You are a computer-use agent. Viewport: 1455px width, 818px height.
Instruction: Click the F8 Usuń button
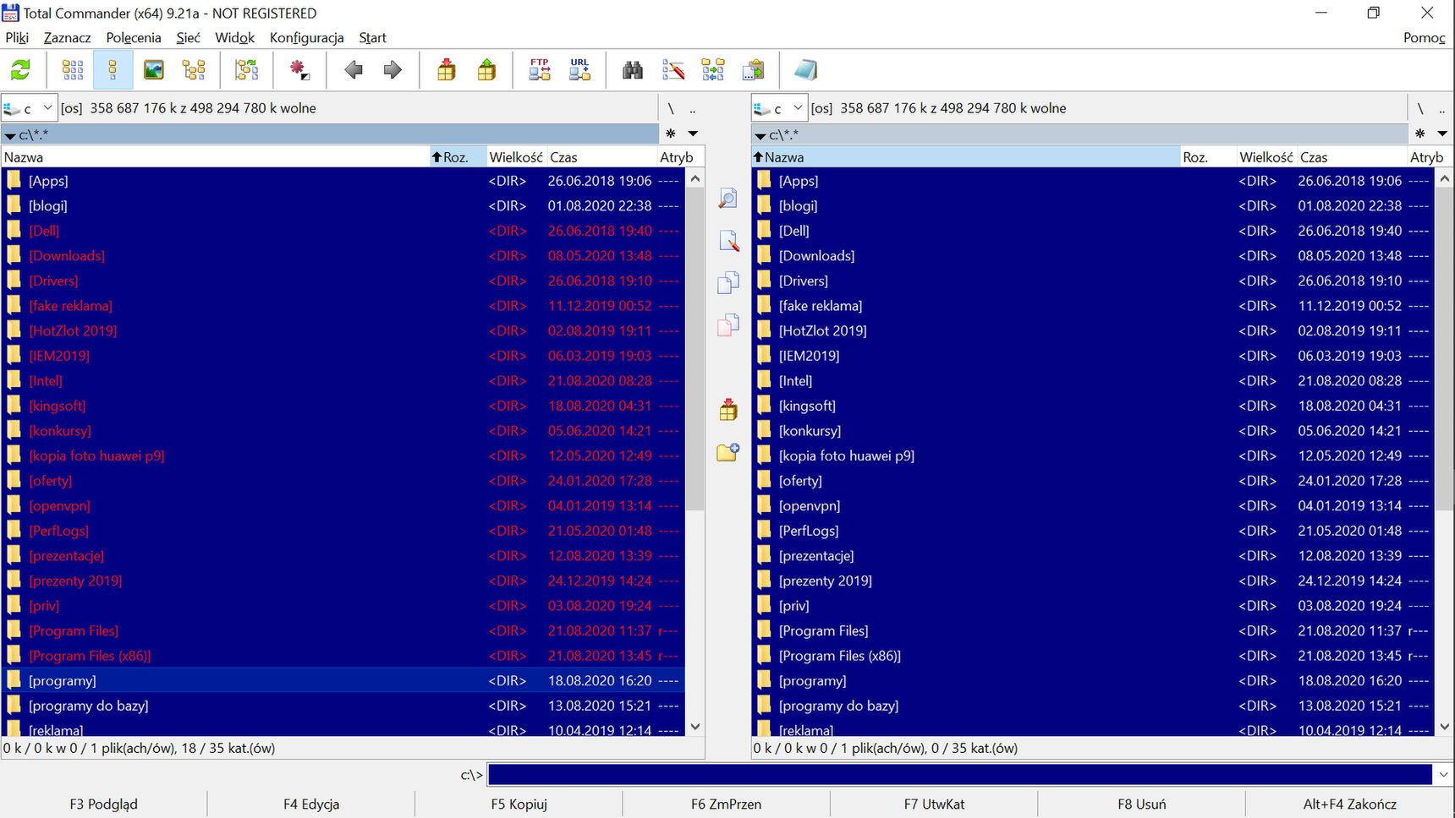pyautogui.click(x=1141, y=804)
